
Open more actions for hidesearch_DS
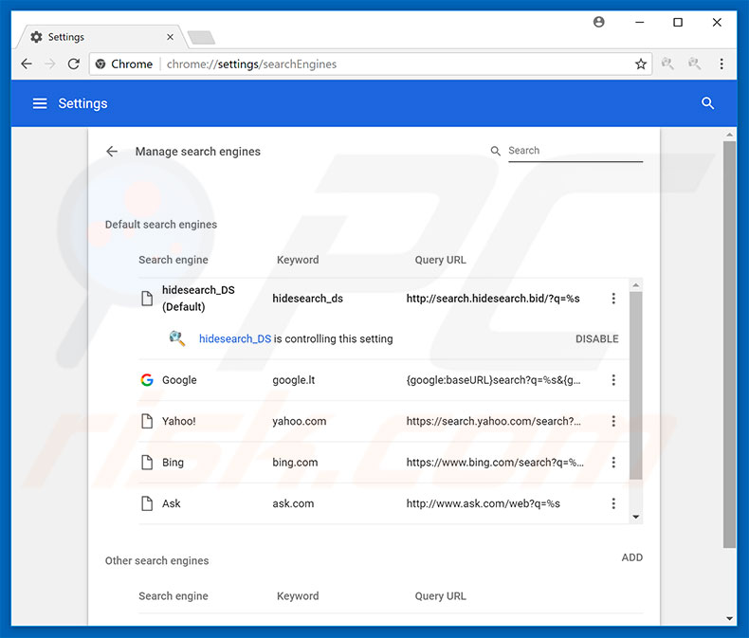pyautogui.click(x=613, y=299)
